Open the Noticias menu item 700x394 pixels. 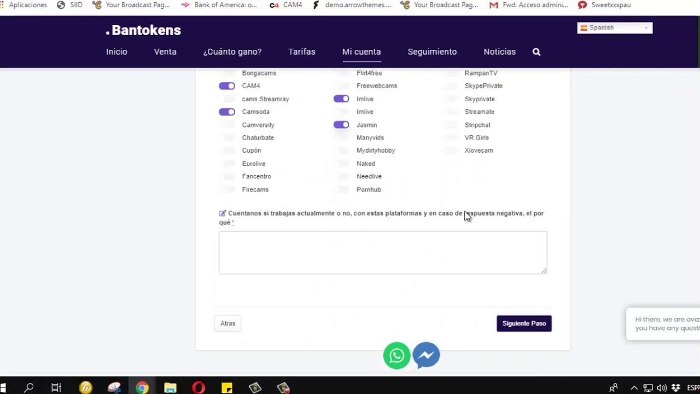tap(499, 52)
